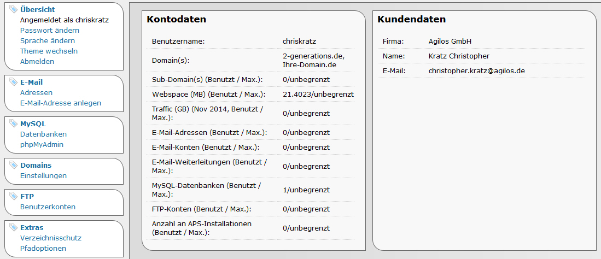601x259 pixels.
Task: Open E-Mail Adressen link
Action: tap(37, 92)
